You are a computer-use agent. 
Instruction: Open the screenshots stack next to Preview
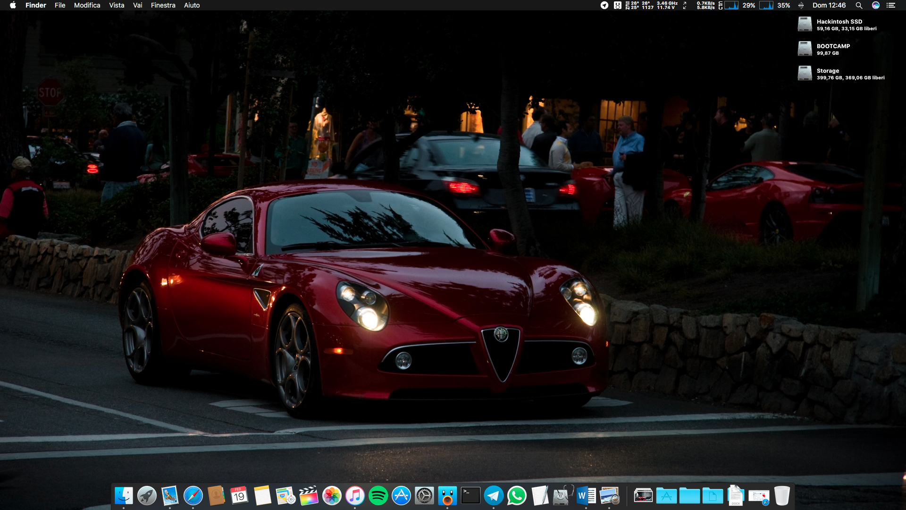click(x=643, y=496)
